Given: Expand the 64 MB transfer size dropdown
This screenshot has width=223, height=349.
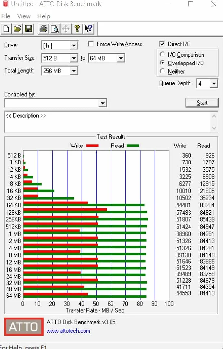Looking at the screenshot, I should [x=121, y=58].
